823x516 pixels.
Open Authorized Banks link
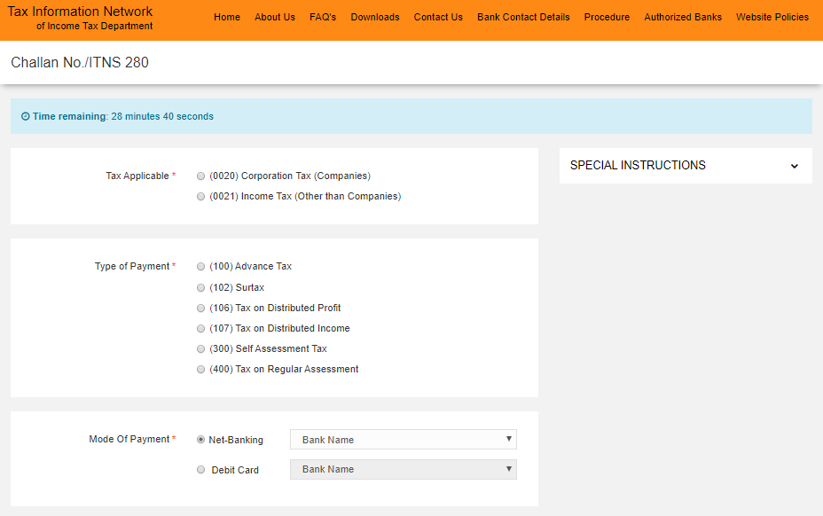pyautogui.click(x=683, y=17)
